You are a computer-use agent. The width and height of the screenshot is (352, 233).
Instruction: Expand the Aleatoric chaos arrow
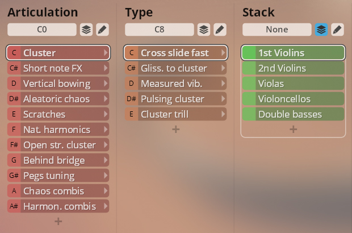click(106, 99)
